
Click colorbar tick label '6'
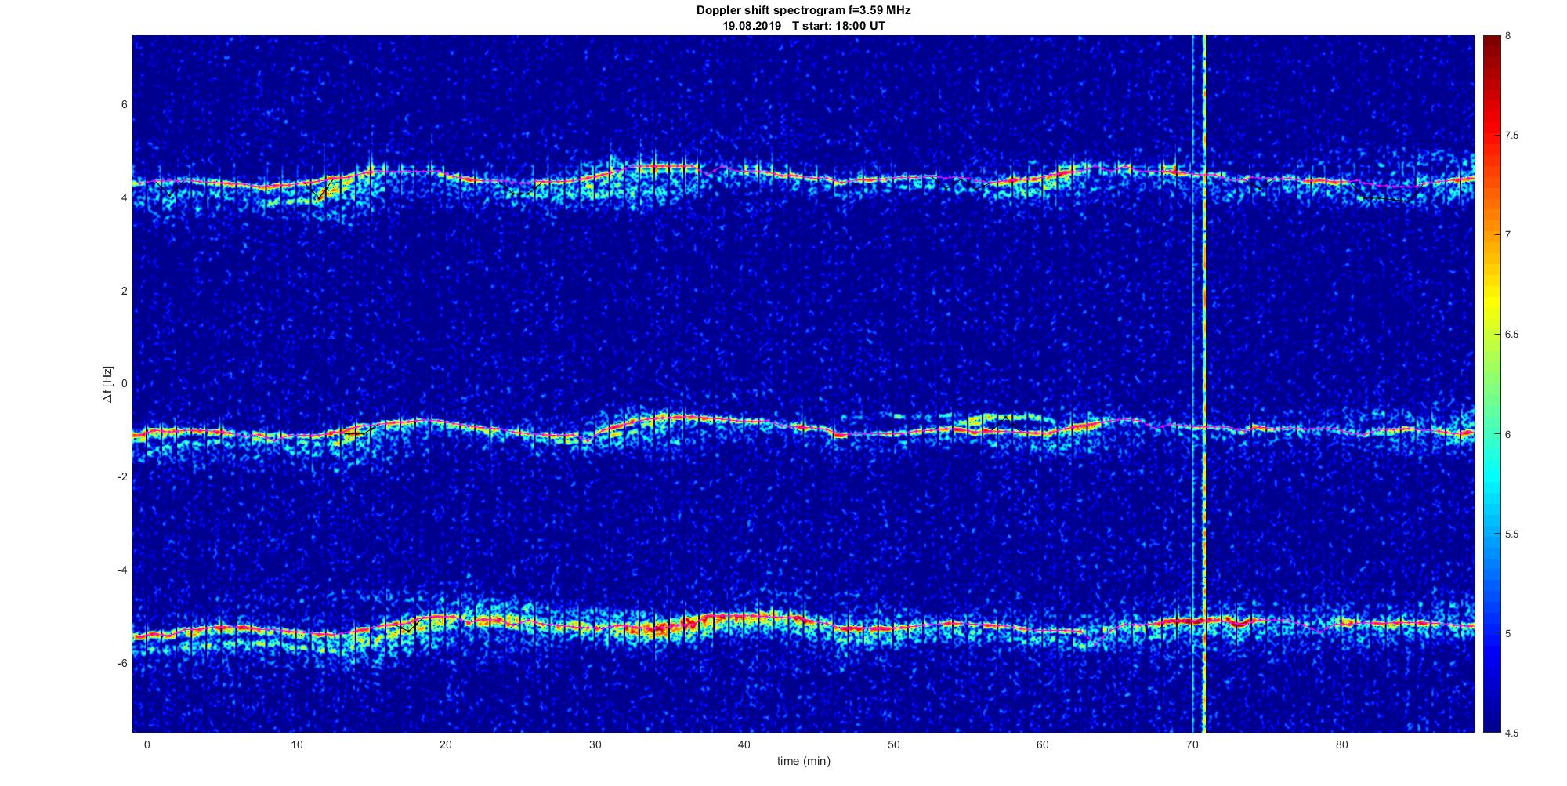(1508, 434)
